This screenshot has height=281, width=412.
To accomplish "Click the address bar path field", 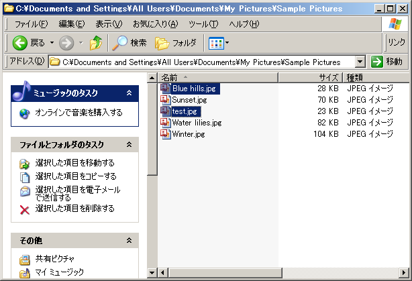I will [x=202, y=62].
